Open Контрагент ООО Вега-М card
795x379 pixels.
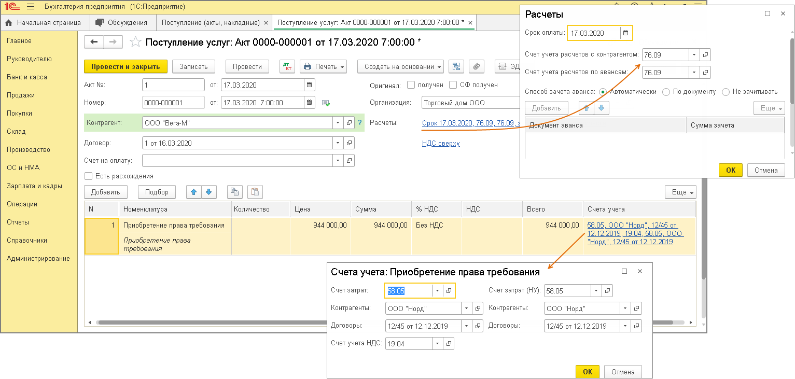pos(350,123)
